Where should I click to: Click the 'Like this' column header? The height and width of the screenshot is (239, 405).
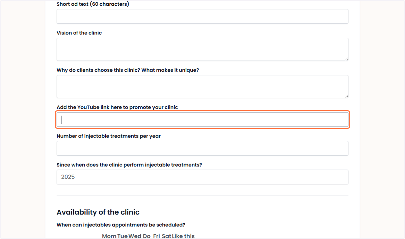tap(183, 236)
